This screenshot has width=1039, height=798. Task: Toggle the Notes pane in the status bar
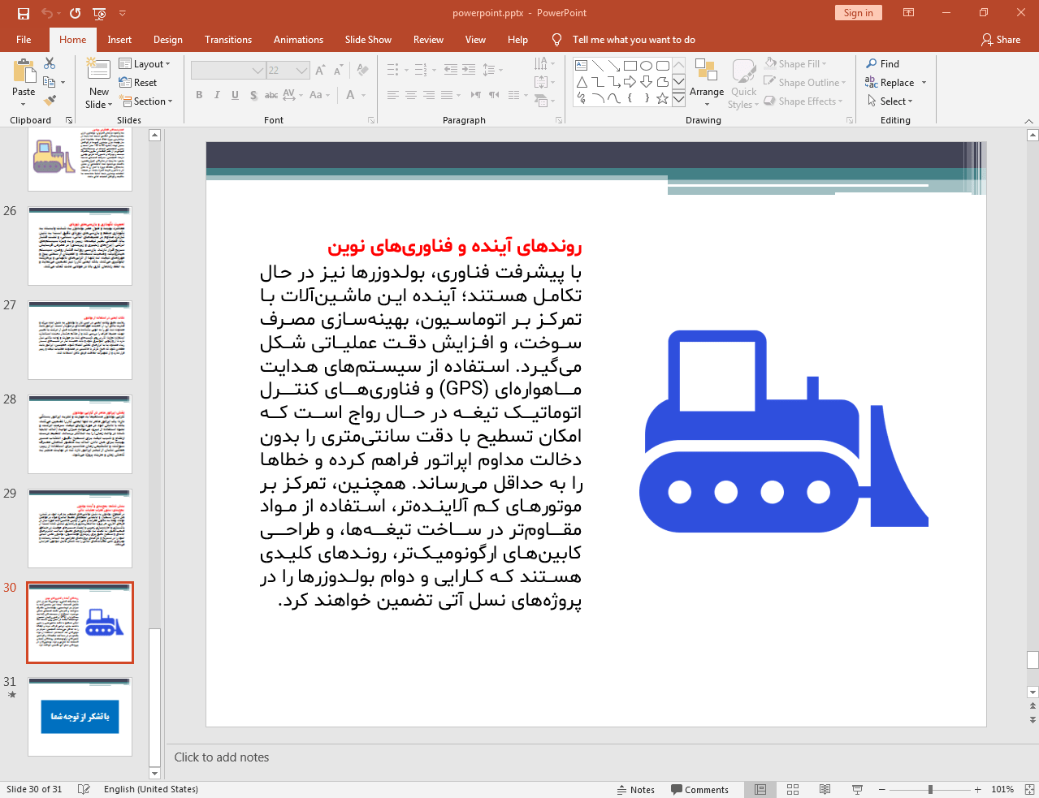pyautogui.click(x=635, y=789)
